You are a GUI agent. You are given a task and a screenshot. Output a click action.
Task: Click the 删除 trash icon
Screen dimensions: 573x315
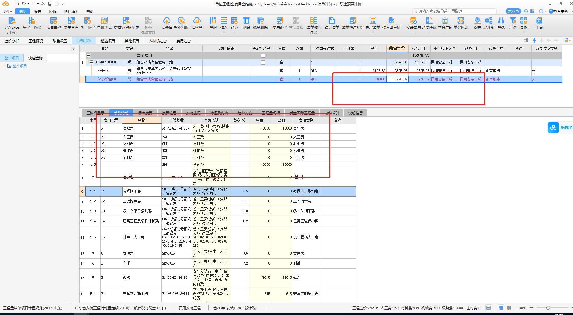click(246, 20)
